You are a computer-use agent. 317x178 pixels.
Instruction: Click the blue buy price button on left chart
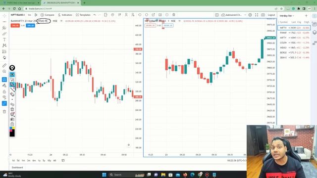click(30, 25)
